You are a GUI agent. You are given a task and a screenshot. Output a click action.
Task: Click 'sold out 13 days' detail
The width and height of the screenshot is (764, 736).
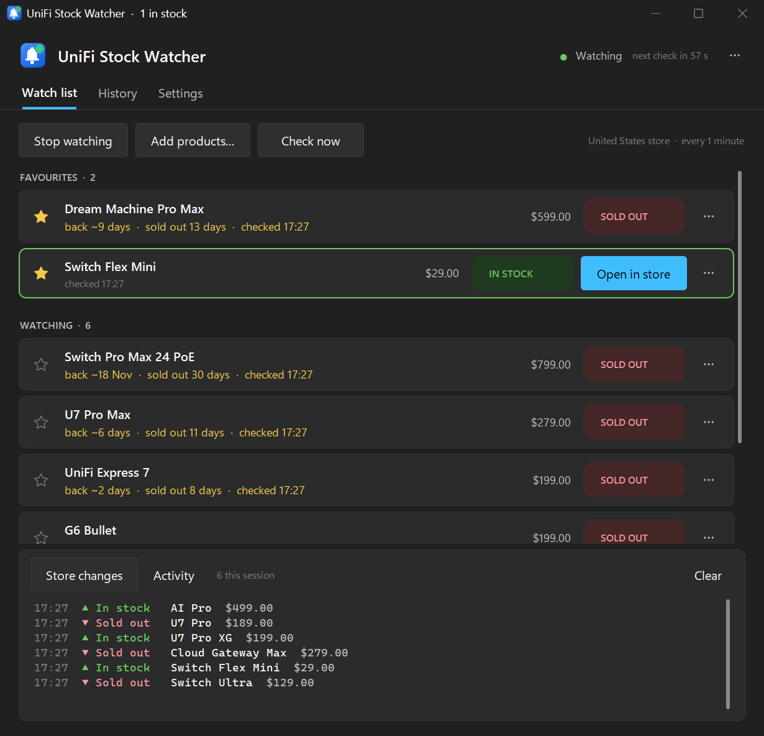coord(186,227)
